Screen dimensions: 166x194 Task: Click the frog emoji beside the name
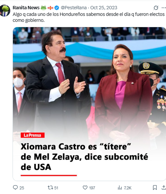44,8
